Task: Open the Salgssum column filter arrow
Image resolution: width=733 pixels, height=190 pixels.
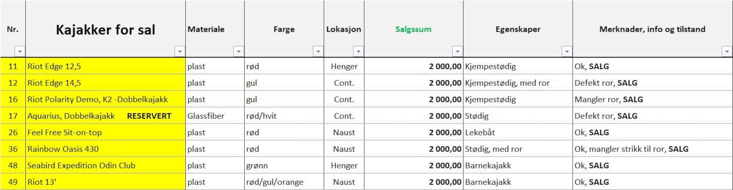Action: [457, 52]
